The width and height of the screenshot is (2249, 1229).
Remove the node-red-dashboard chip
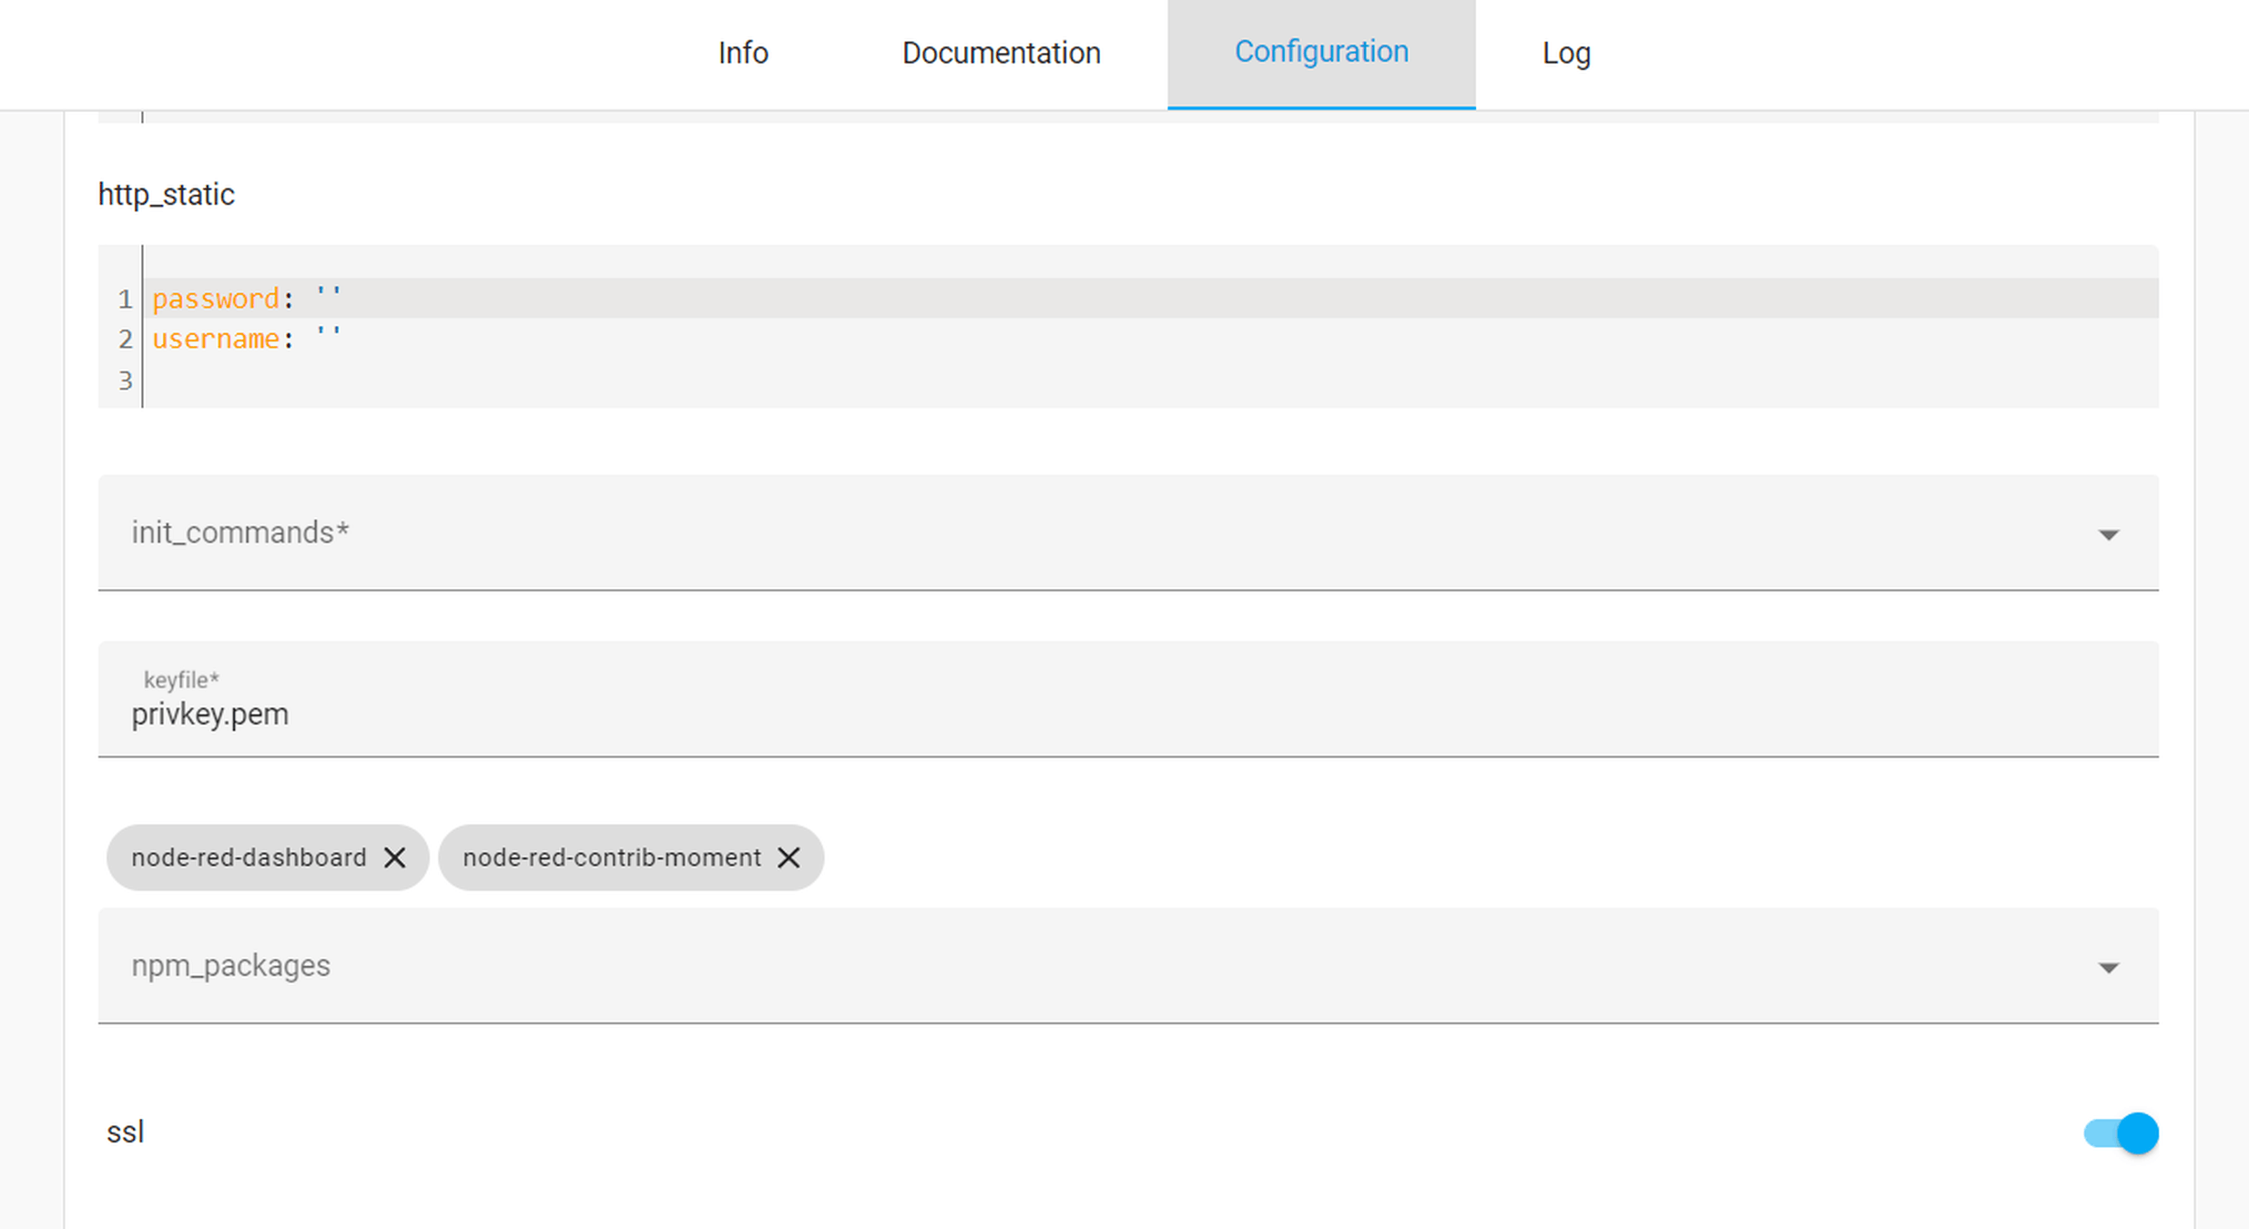[394, 858]
